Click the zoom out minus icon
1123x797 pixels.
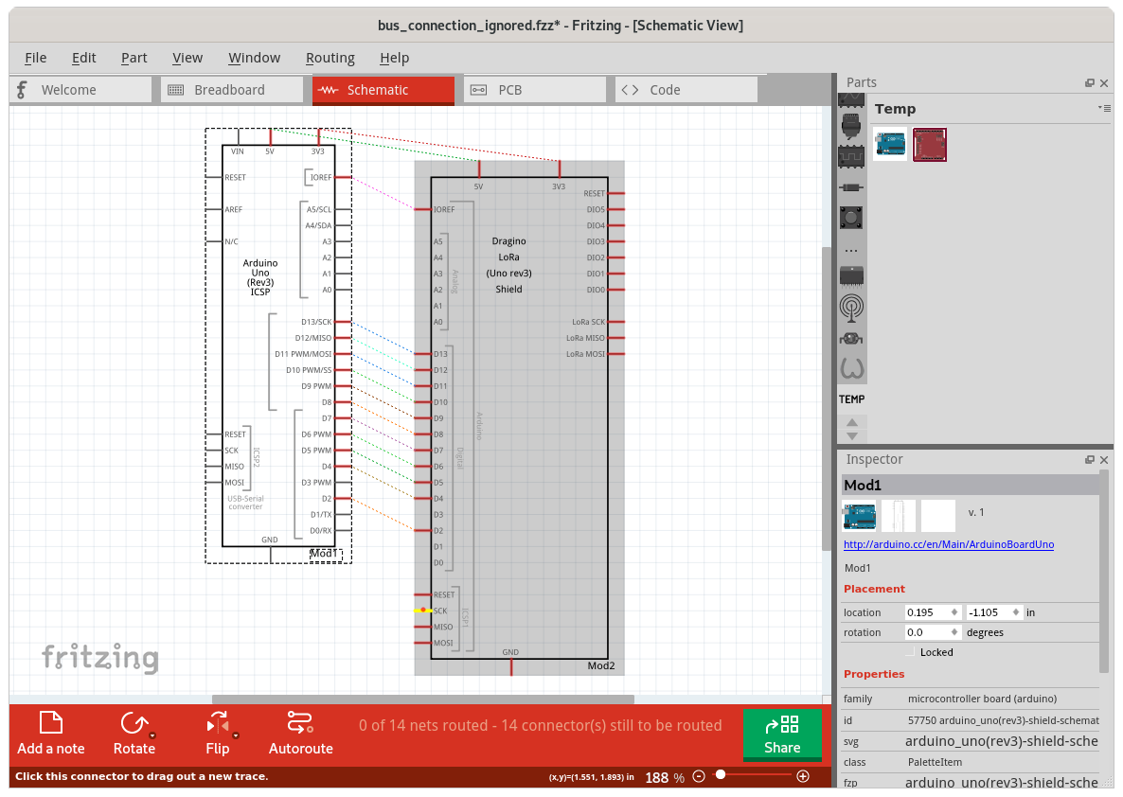(x=699, y=776)
